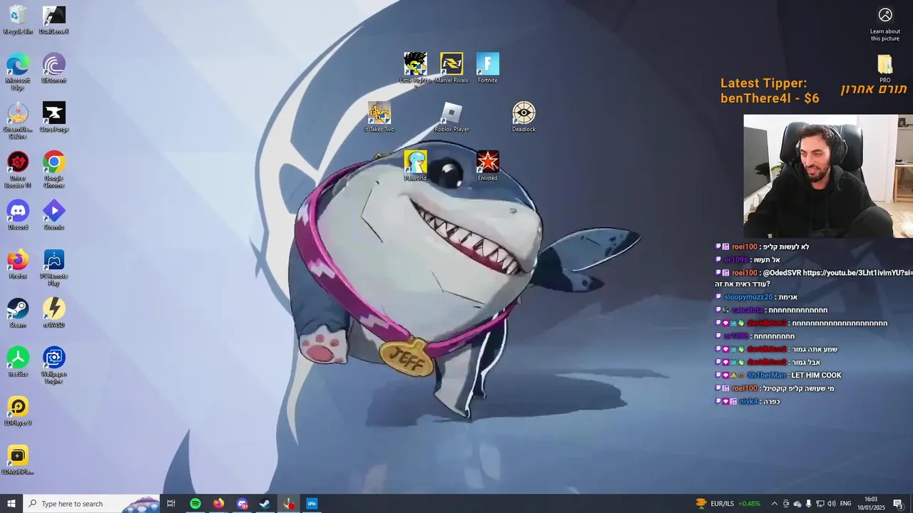This screenshot has width=913, height=513.
Task: Open Discord from the taskbar
Action: [242, 504]
